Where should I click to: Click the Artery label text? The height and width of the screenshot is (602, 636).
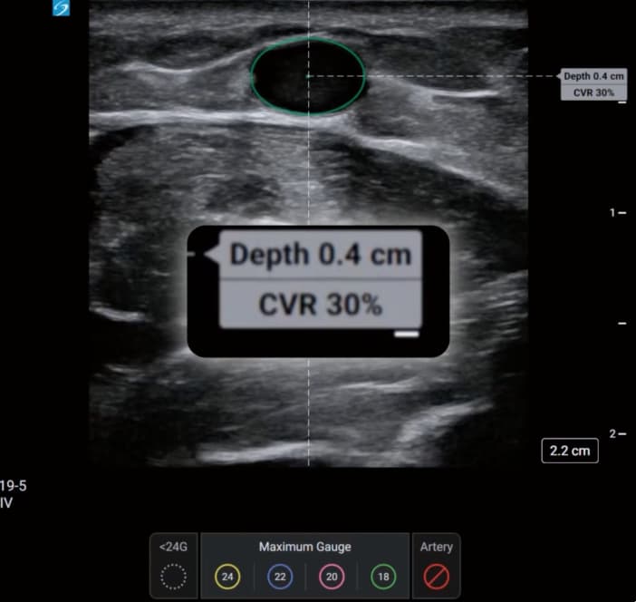pyautogui.click(x=437, y=547)
